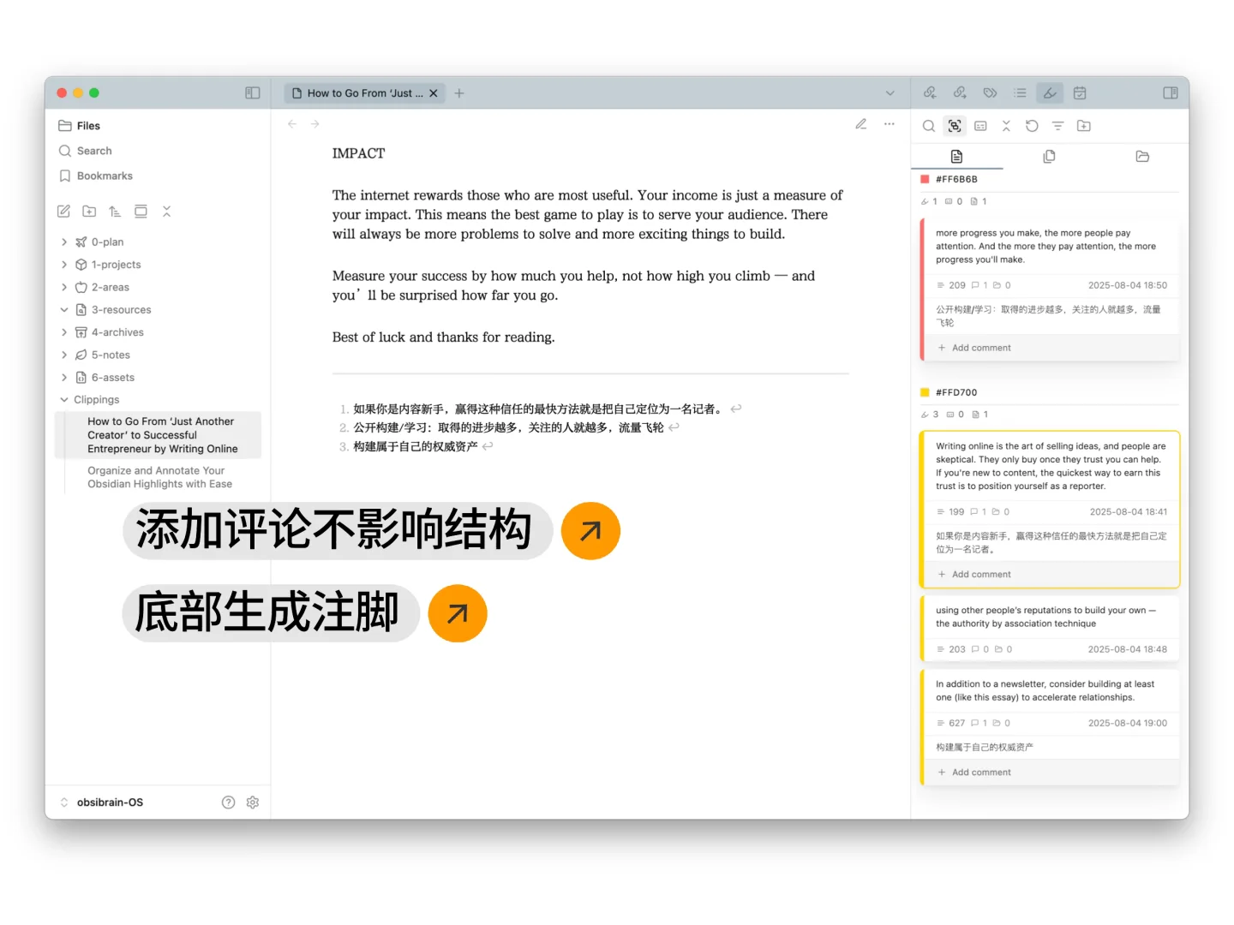Image resolution: width=1234 pixels, height=925 pixels.
Task: Switch to the Files view in the sidebar
Action: pos(79,126)
